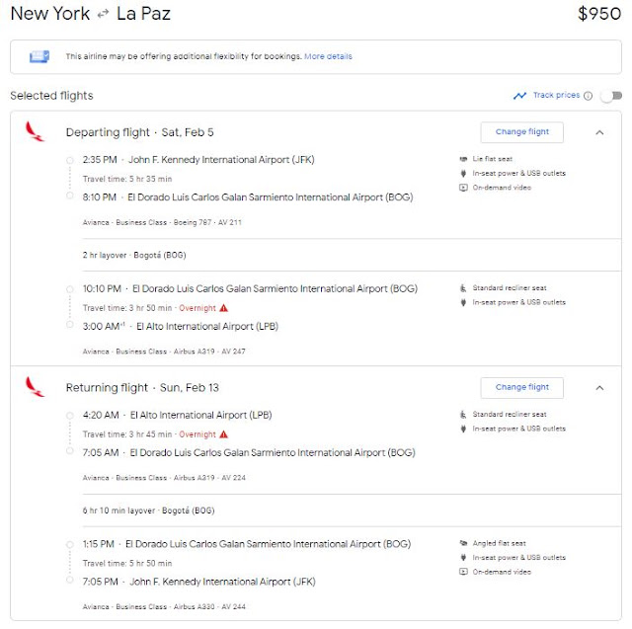
Task: Click Avianca logo on departing flight
Action: pyautogui.click(x=36, y=131)
